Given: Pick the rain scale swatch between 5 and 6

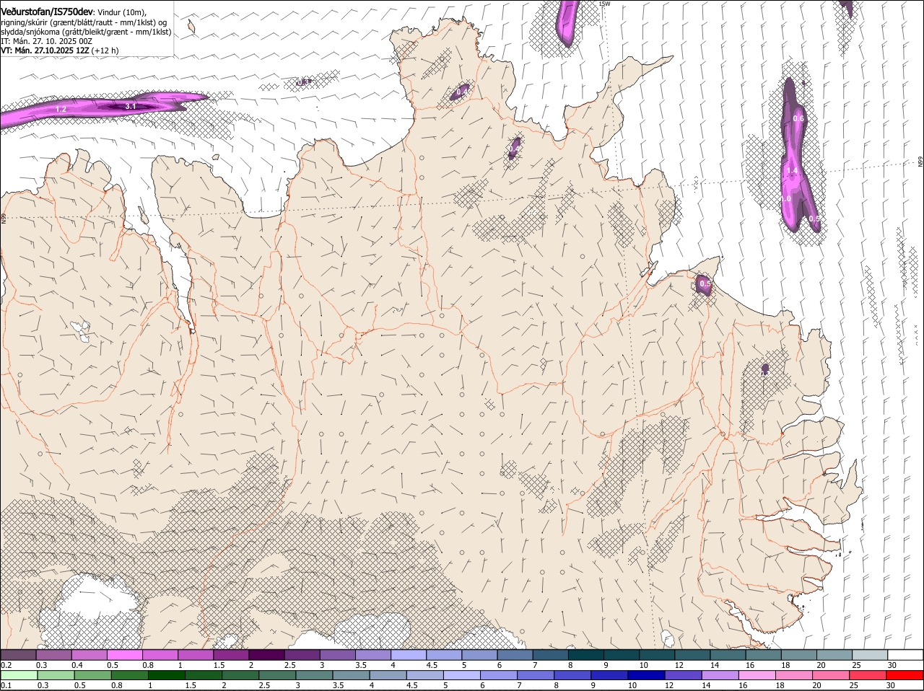Looking at the screenshot, I should (x=463, y=675).
